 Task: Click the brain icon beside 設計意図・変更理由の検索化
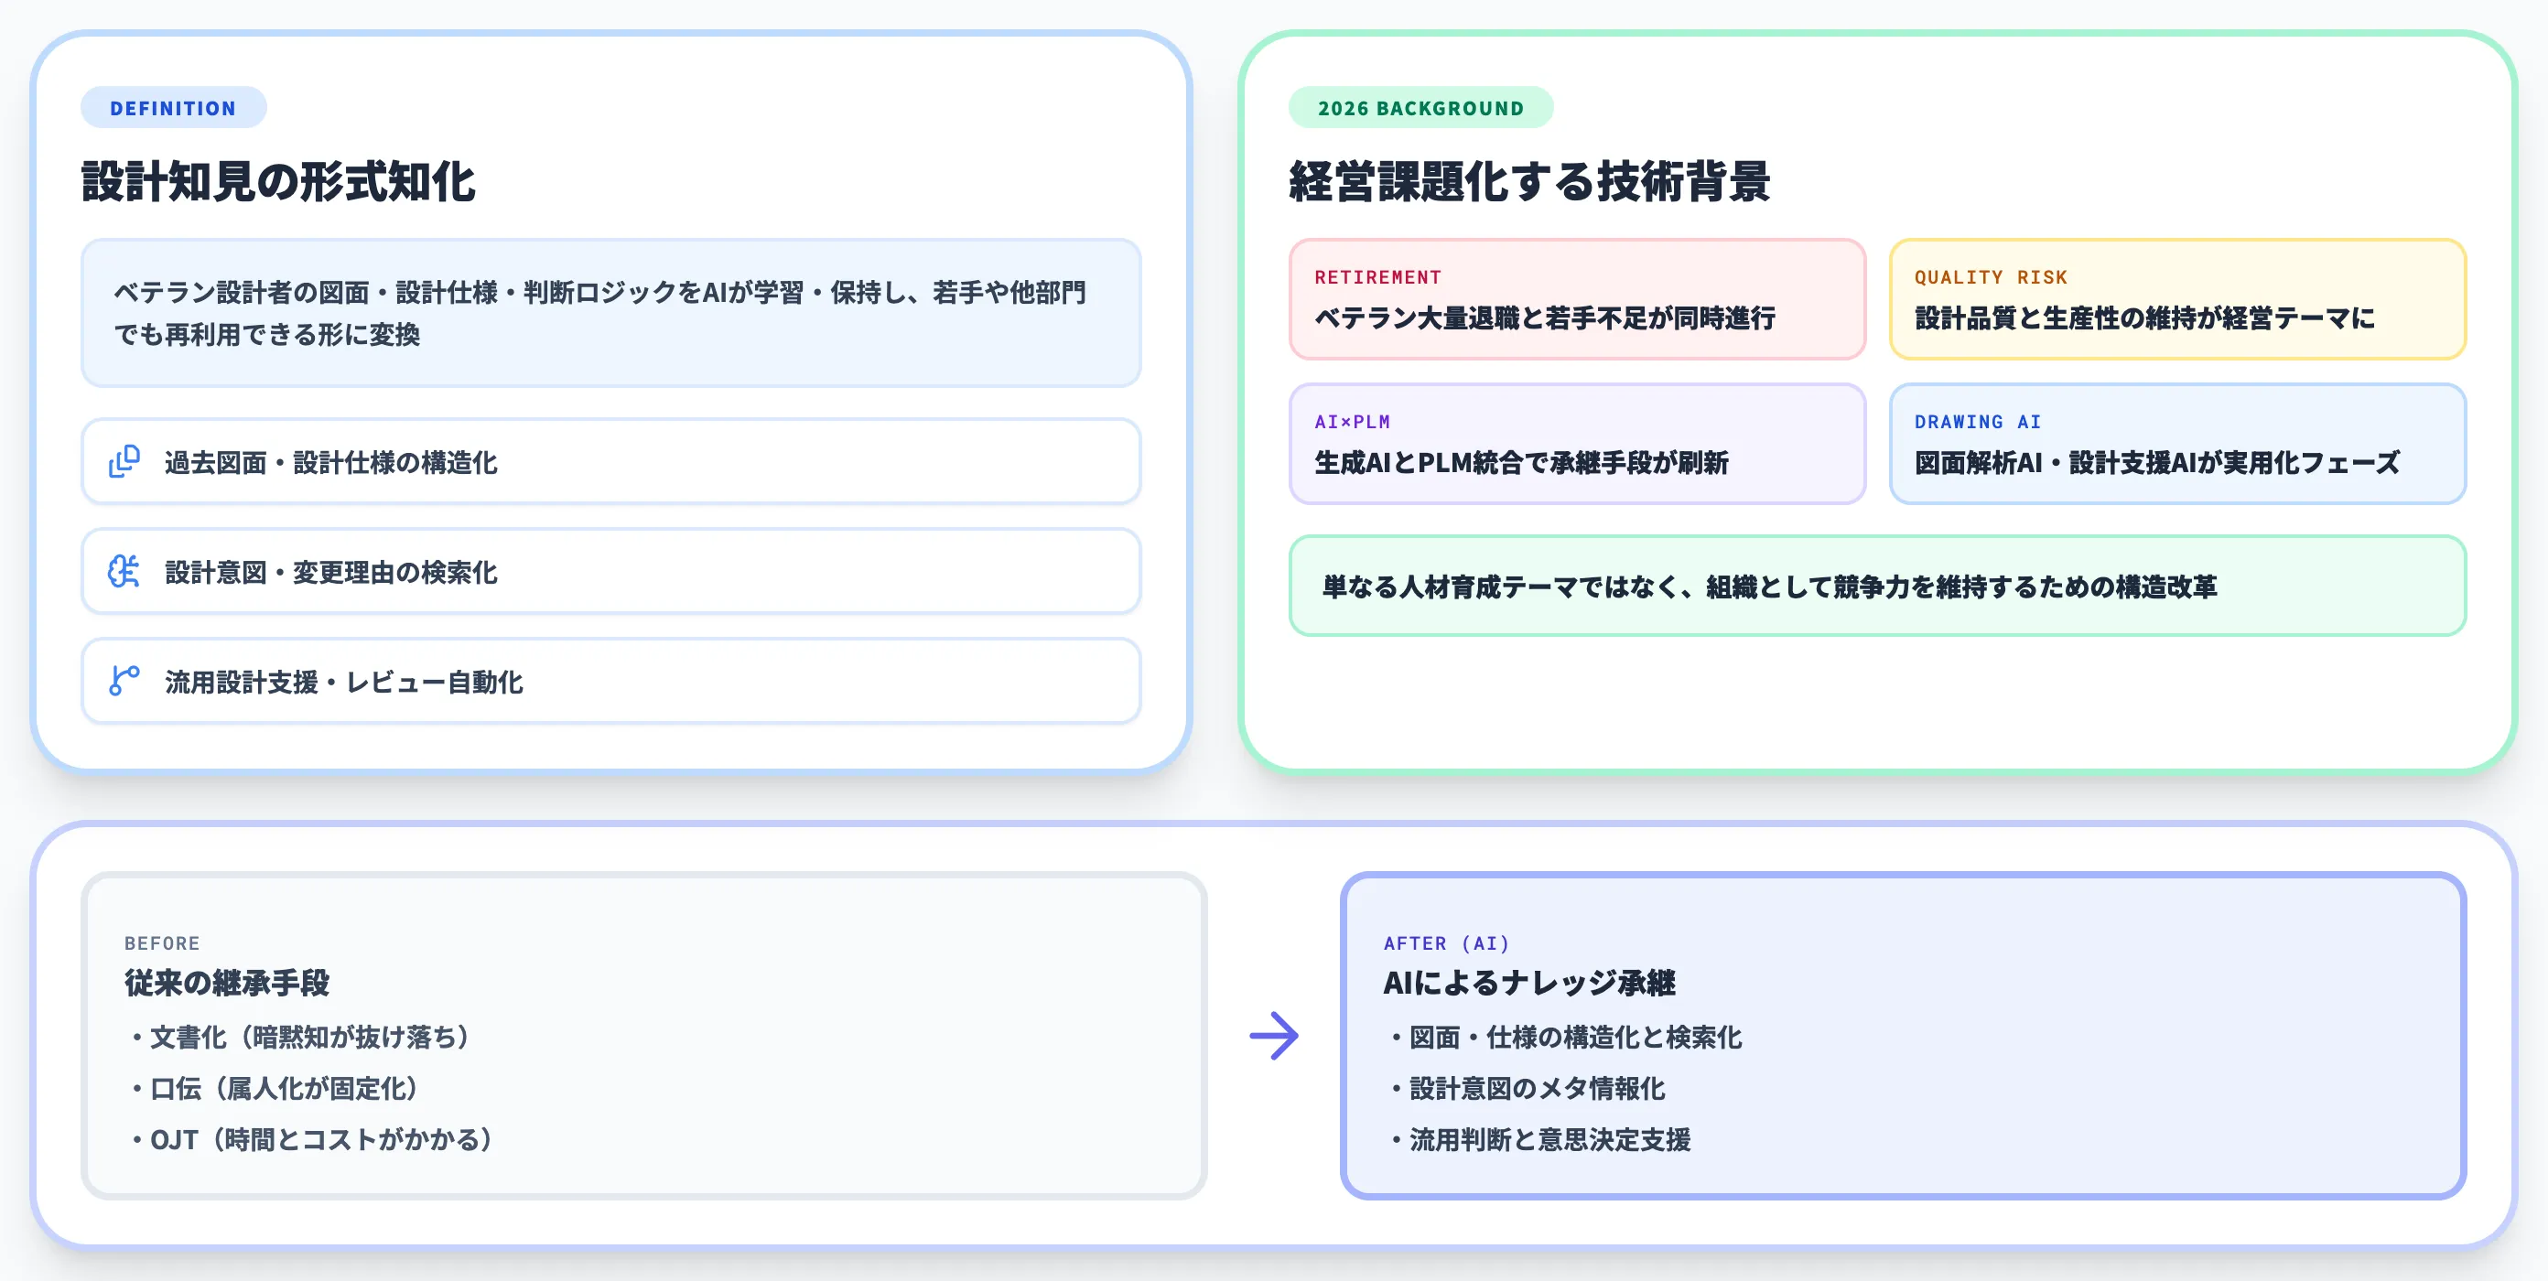(124, 572)
